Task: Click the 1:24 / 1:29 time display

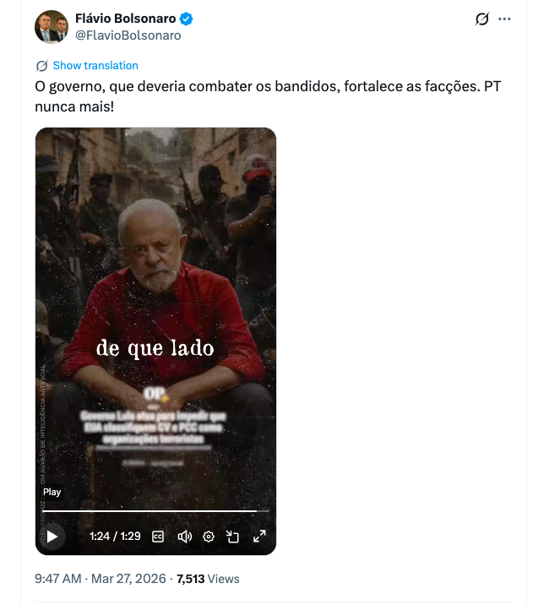Action: click(x=115, y=537)
